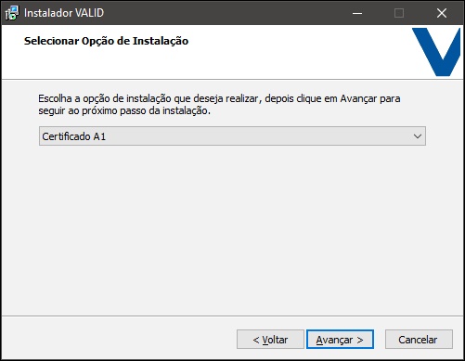Click the blue VALID V logo

(436, 52)
